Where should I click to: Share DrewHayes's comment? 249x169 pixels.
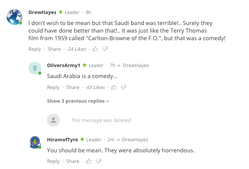coord(54,49)
